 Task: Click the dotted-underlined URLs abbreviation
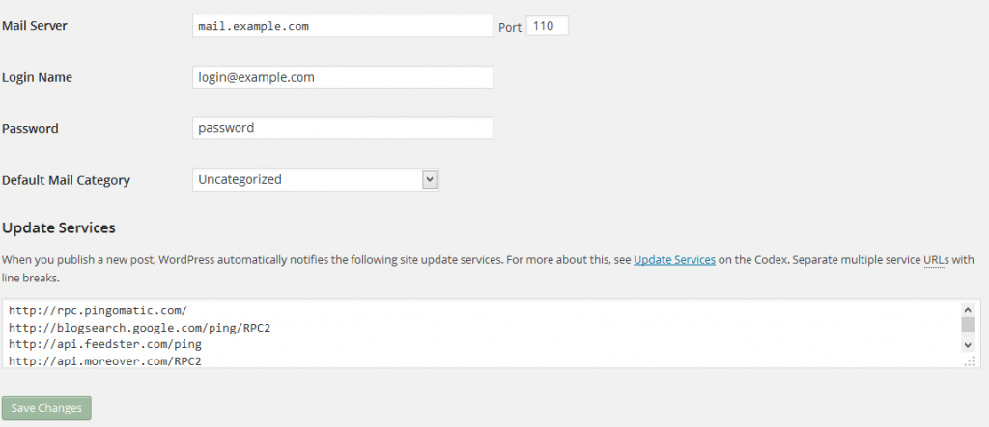pyautogui.click(x=934, y=259)
